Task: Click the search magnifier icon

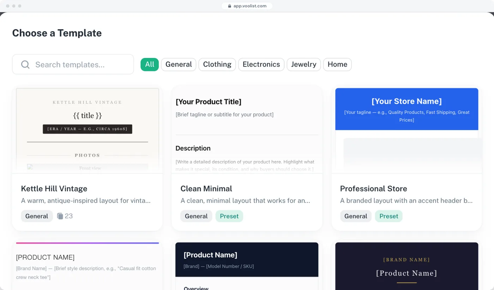Action: (x=25, y=65)
